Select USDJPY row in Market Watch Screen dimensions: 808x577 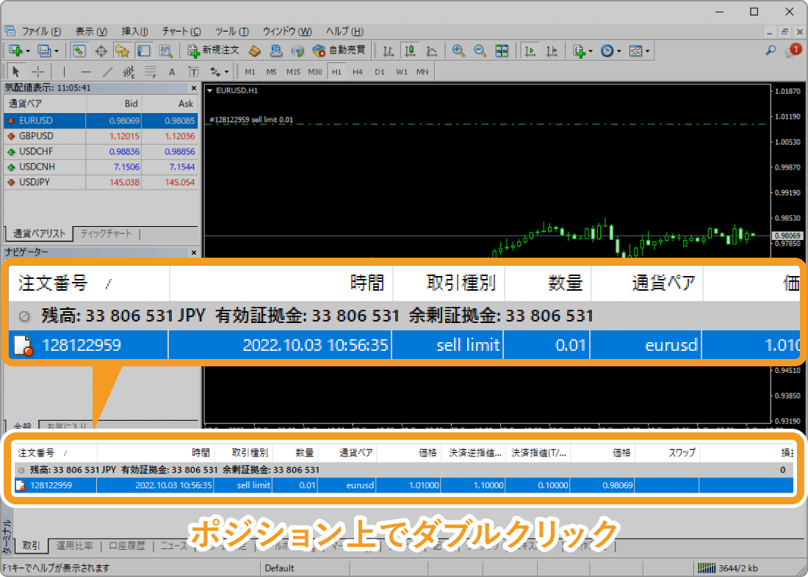tap(101, 182)
